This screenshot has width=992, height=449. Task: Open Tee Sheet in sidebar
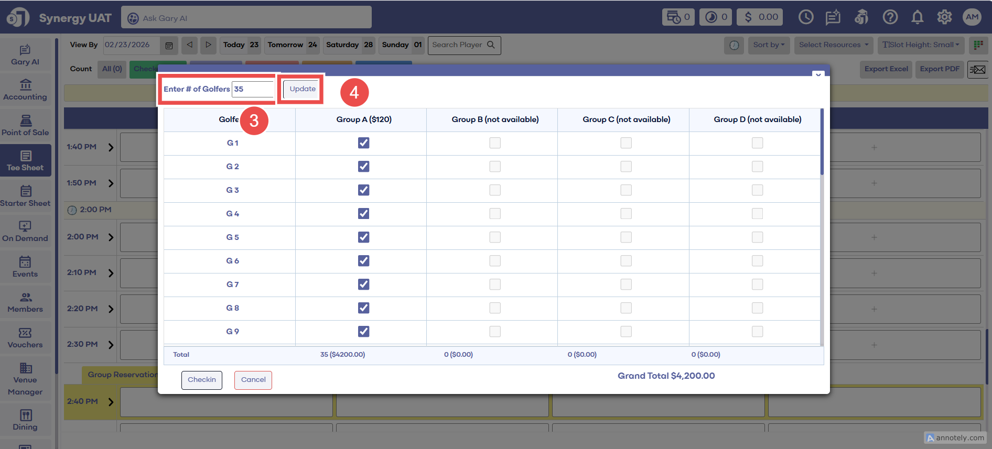click(25, 161)
